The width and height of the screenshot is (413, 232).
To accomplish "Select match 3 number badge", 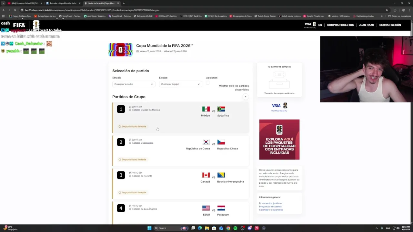I will [x=121, y=175].
